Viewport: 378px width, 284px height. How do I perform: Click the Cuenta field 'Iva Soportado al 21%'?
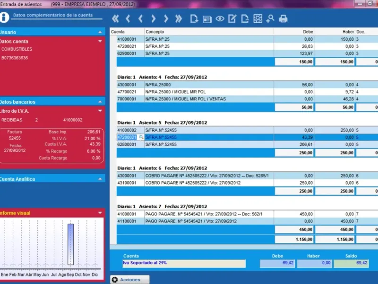click(184, 263)
